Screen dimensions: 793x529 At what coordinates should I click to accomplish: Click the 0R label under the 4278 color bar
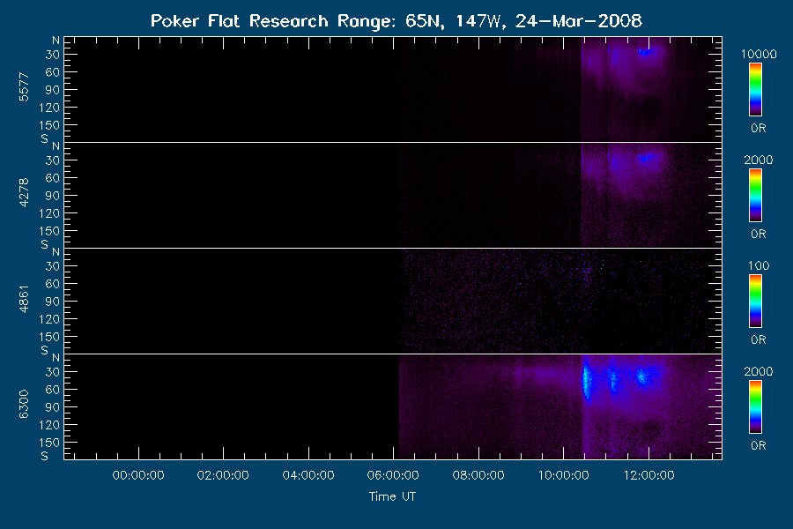(x=758, y=235)
